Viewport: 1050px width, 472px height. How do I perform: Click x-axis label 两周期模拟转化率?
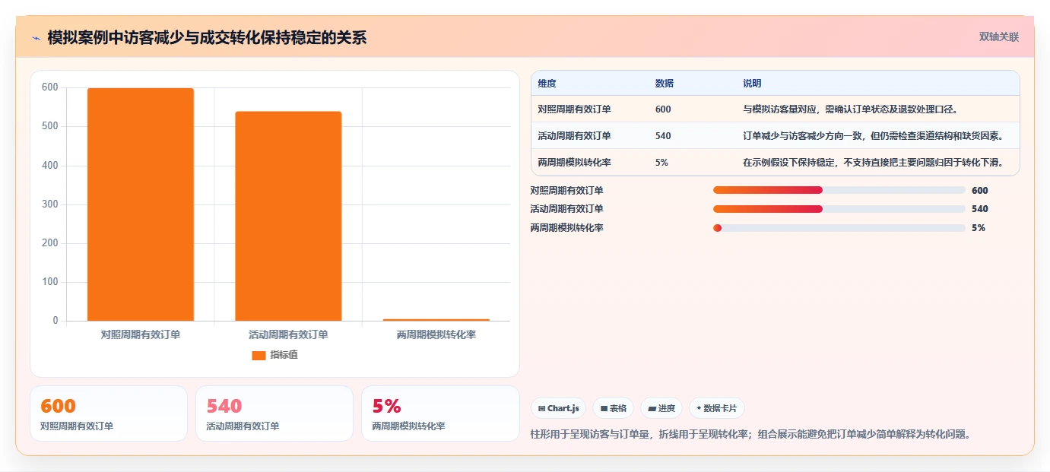tap(436, 334)
